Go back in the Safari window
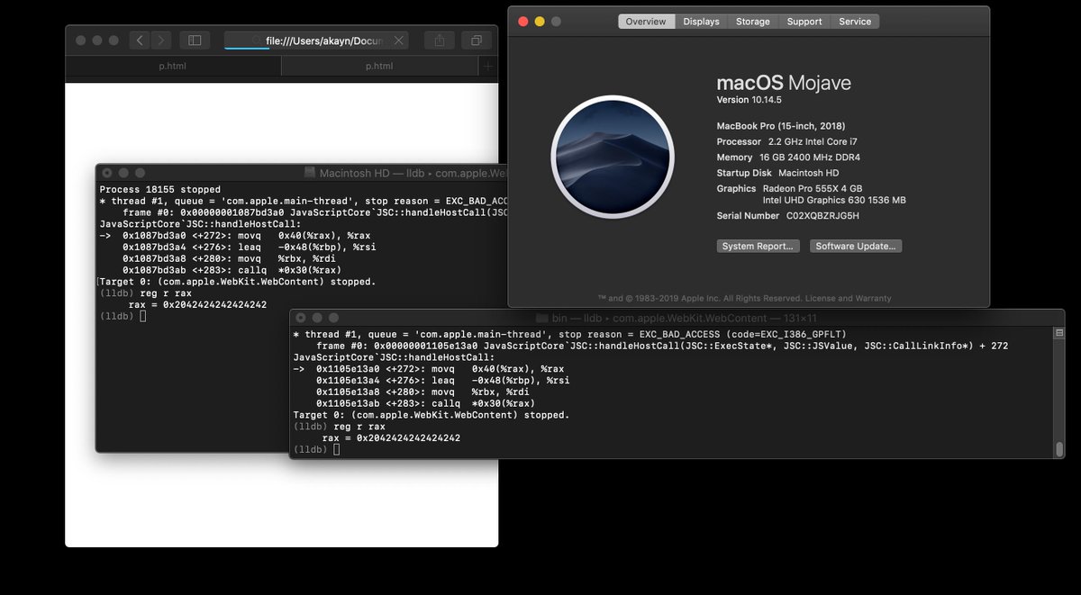1081x595 pixels. pyautogui.click(x=140, y=41)
